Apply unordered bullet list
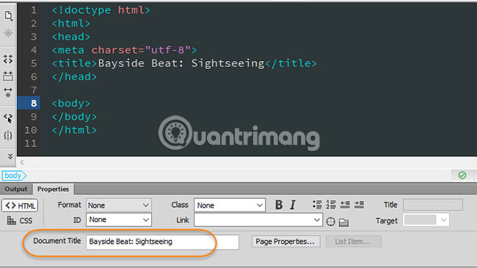This screenshot has width=477, height=268. tap(317, 204)
